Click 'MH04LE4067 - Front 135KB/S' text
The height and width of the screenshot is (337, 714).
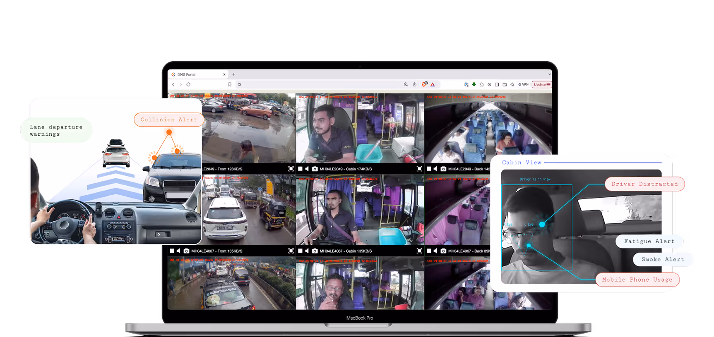(x=217, y=251)
